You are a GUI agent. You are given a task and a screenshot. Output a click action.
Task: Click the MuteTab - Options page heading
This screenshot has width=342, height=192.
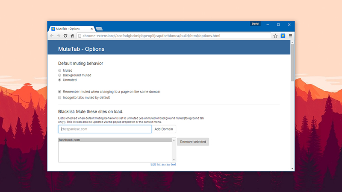[81, 49]
